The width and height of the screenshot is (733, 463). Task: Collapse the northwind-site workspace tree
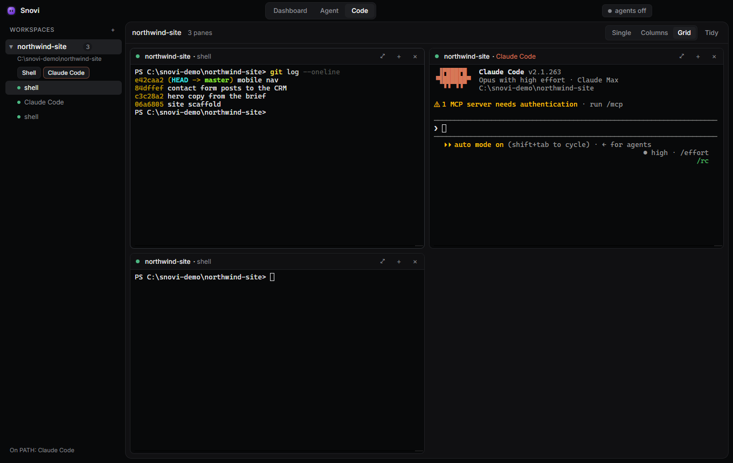coord(11,47)
